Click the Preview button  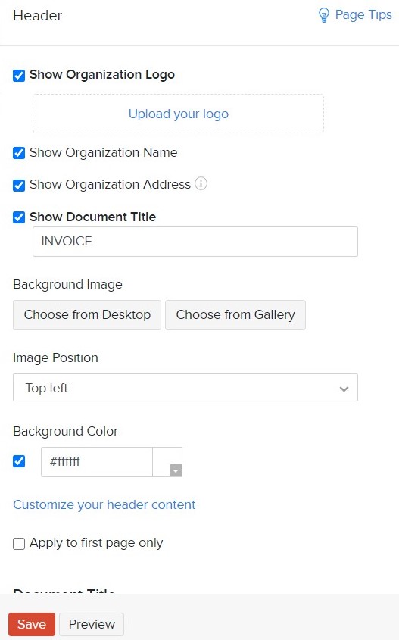coord(92,624)
